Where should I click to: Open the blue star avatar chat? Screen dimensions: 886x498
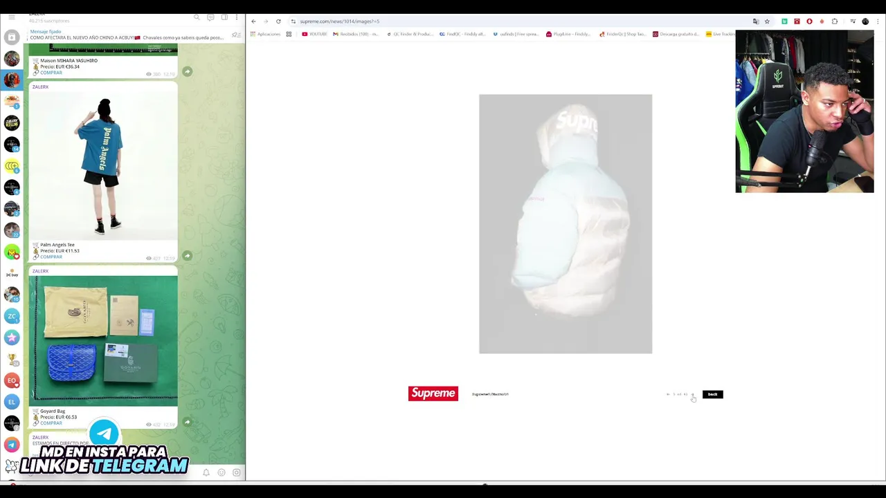tap(12, 338)
